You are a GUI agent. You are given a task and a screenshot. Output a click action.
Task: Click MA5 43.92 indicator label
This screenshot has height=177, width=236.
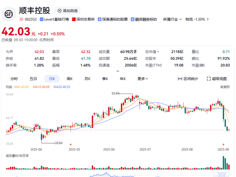coord(21,87)
